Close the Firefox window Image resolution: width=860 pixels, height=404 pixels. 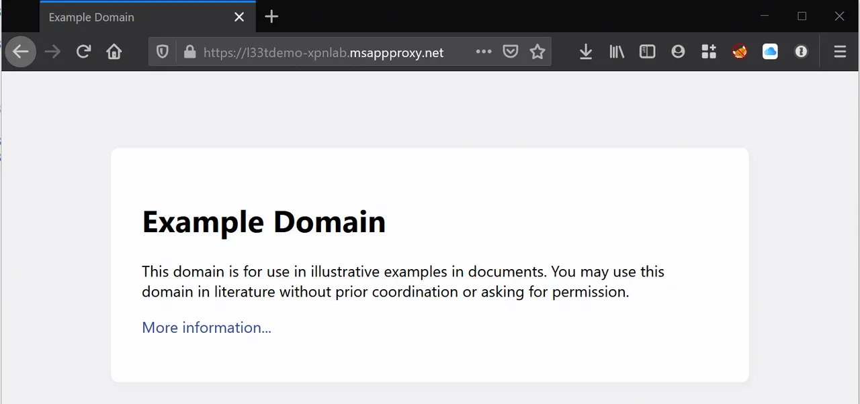tap(840, 16)
